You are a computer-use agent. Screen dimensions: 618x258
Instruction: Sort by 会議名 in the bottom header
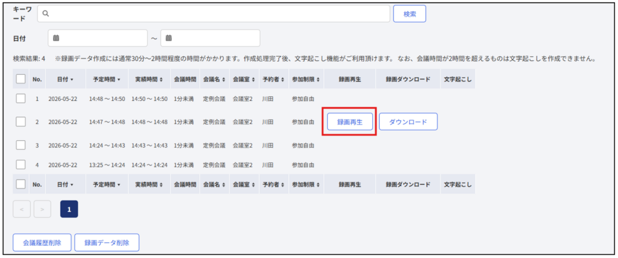pyautogui.click(x=214, y=184)
